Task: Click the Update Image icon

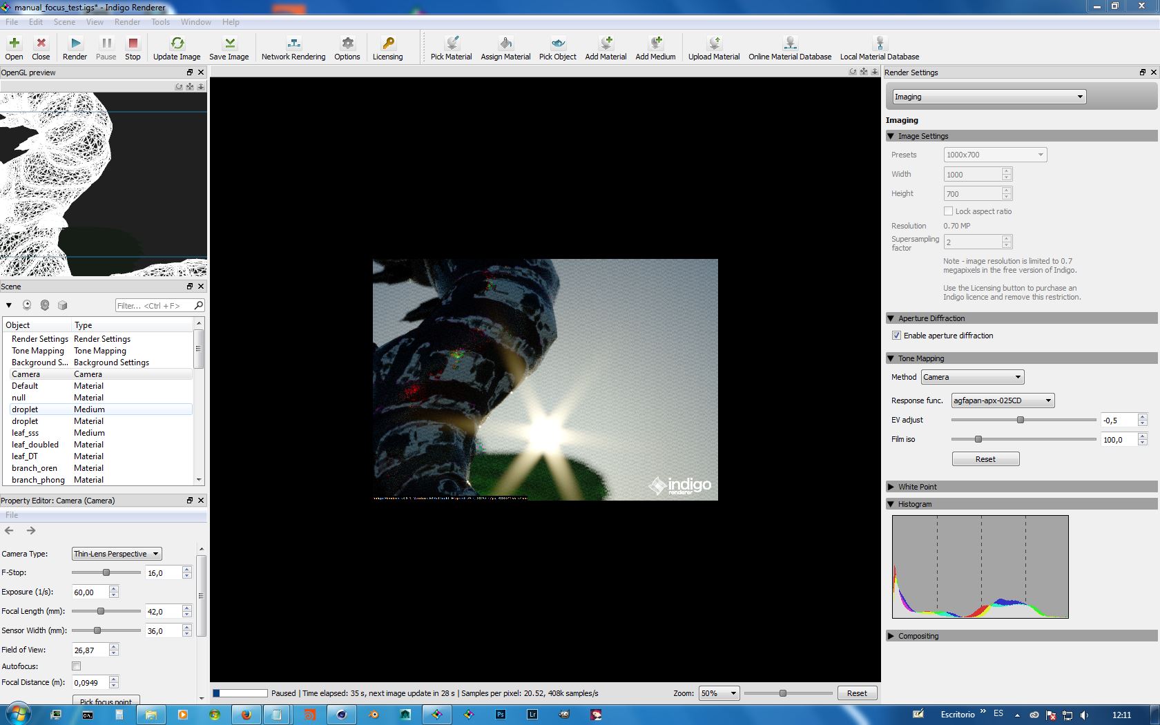Action: (x=177, y=43)
